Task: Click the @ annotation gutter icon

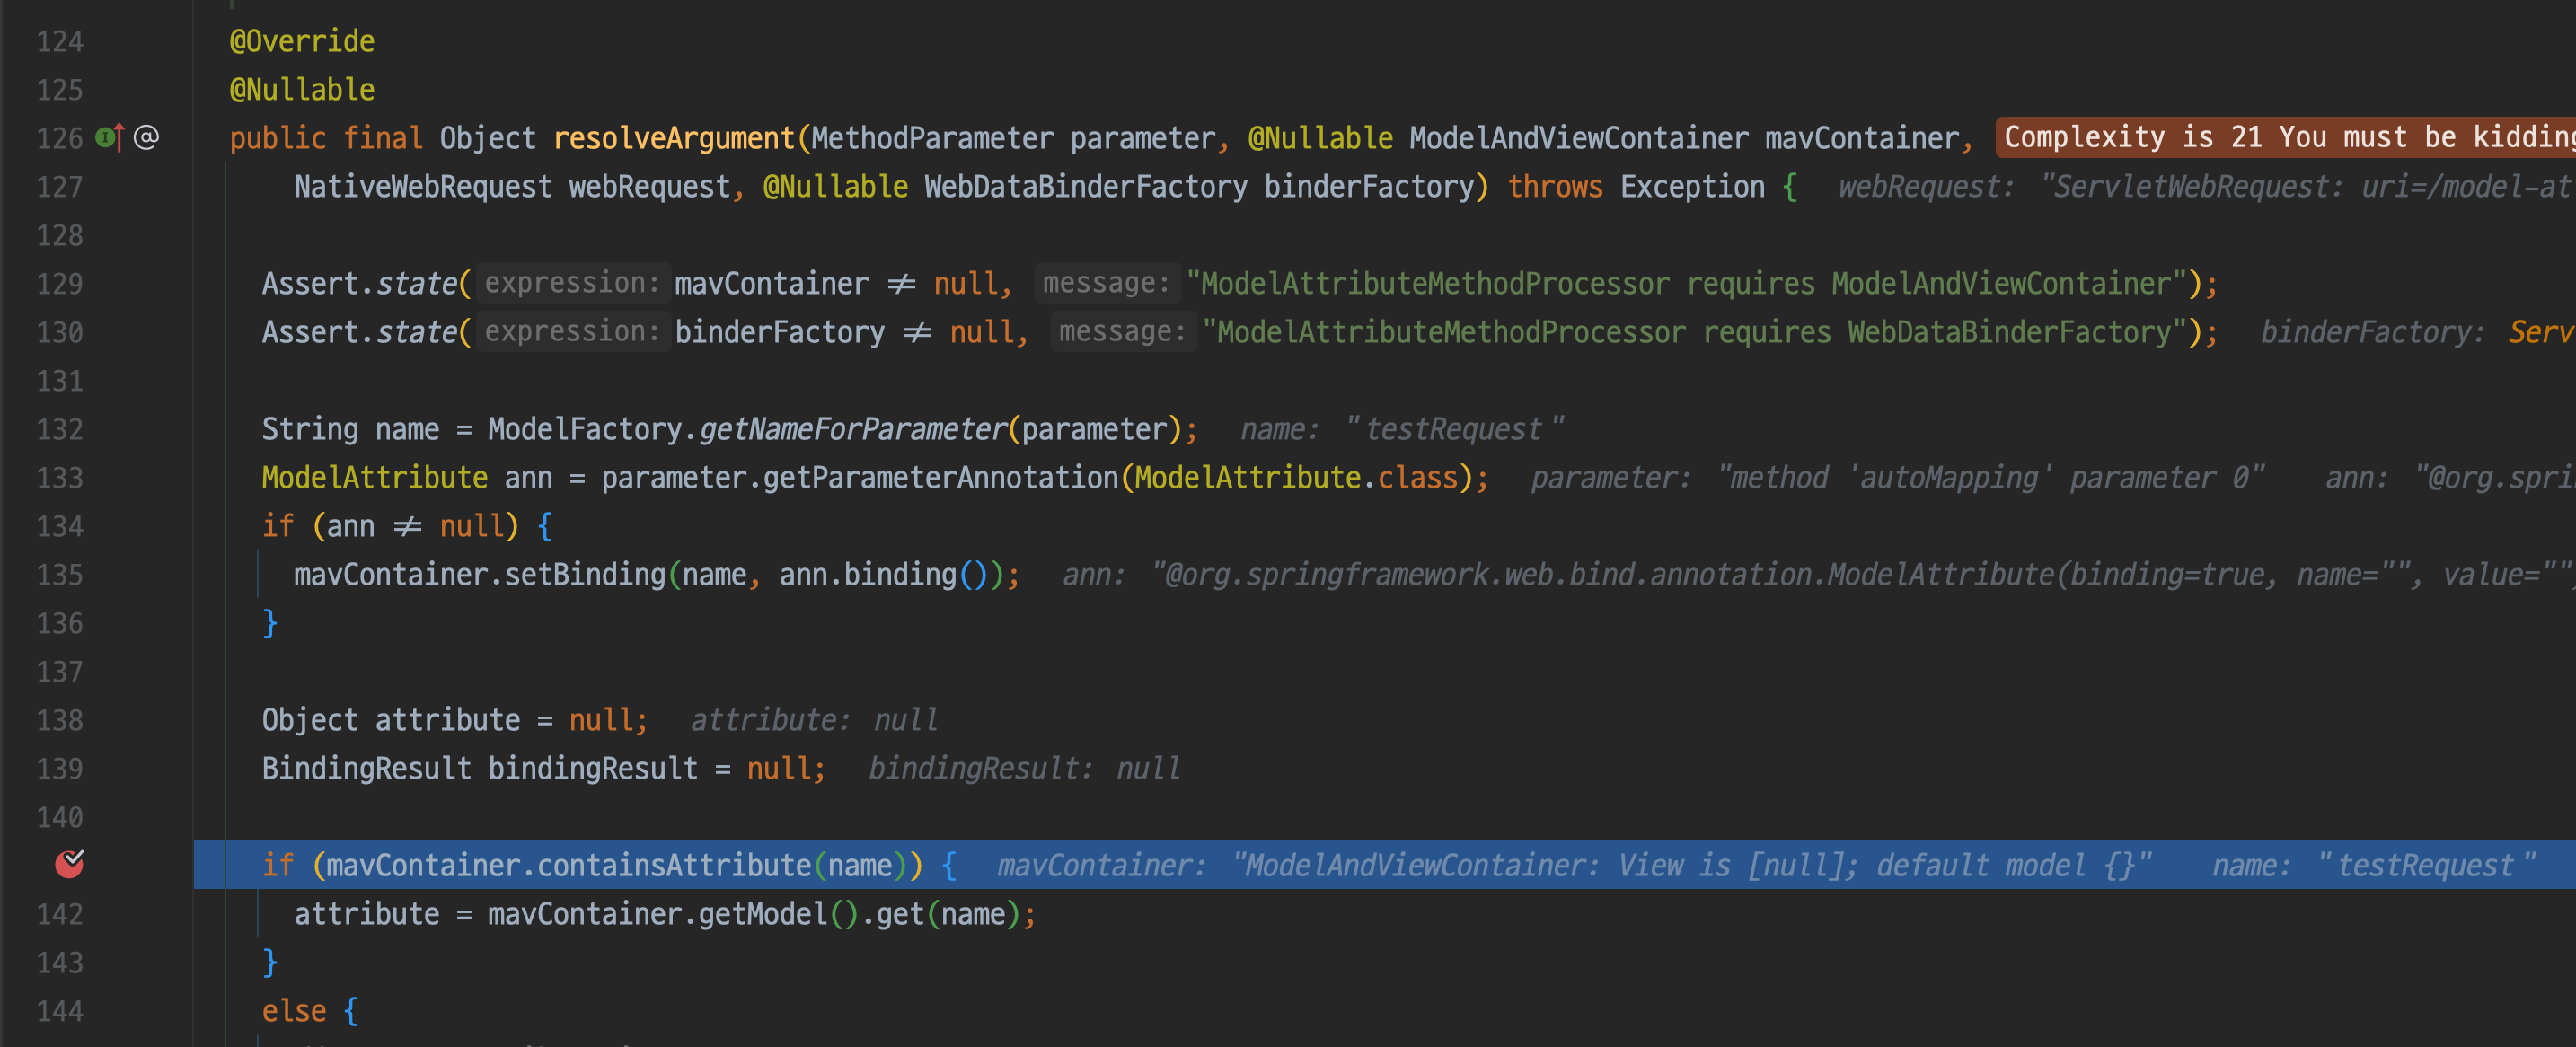Action: click(x=146, y=137)
